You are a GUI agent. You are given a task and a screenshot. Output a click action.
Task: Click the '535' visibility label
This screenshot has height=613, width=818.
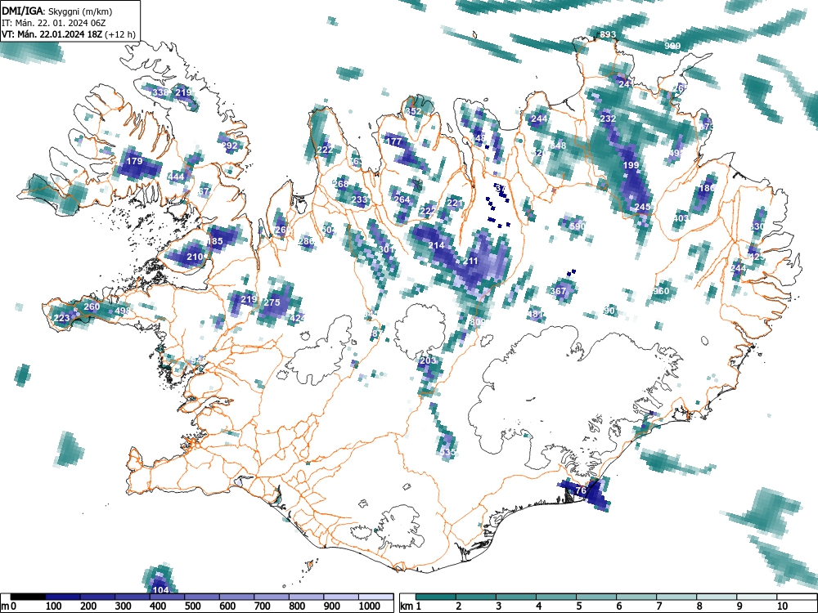[447, 452]
